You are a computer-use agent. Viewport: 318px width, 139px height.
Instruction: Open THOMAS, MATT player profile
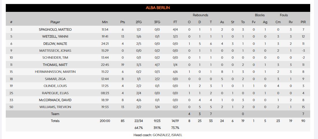click(x=55, y=65)
